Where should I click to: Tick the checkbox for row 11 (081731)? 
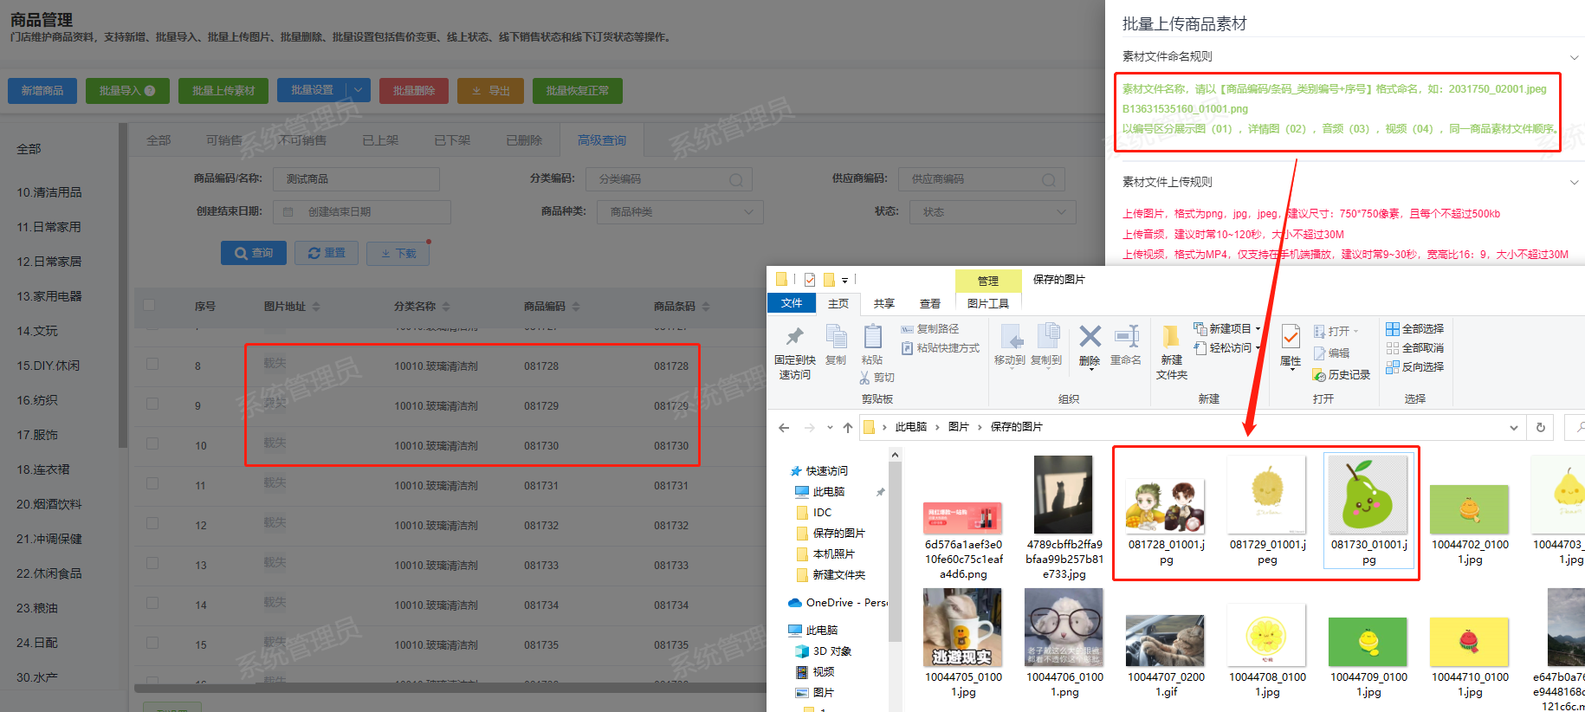click(152, 483)
